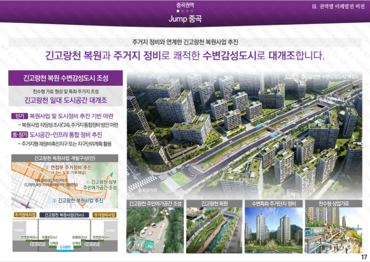Click '도시공간-인프라 통합 정비 추진' heading
Screen dimensions: 370x262
click(66, 135)
